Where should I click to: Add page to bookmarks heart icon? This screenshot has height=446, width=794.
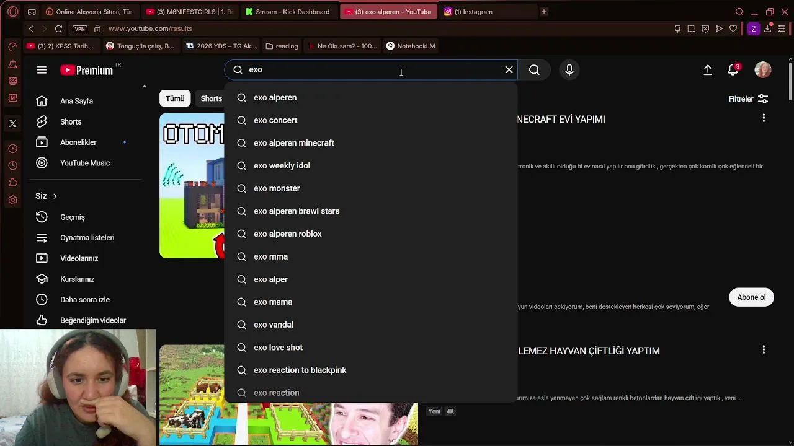733,28
